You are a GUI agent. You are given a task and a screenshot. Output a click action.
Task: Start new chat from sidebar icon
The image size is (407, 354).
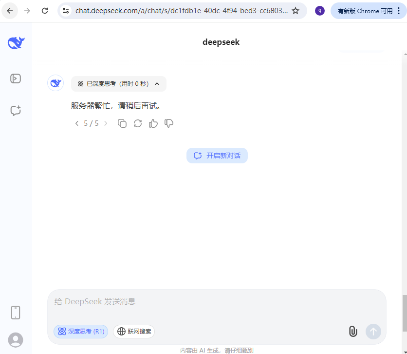coord(16,111)
